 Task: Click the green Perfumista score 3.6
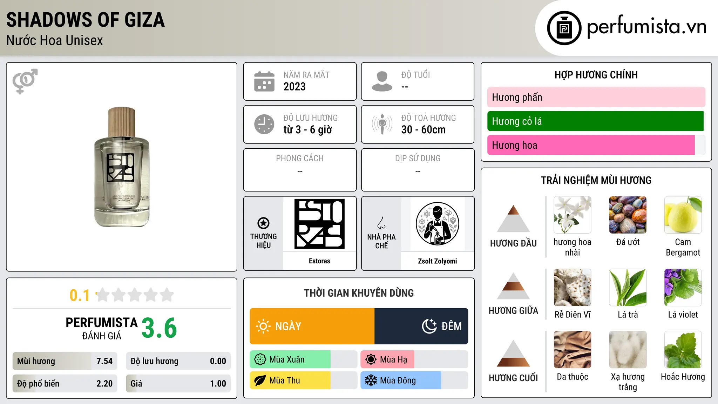[159, 328]
